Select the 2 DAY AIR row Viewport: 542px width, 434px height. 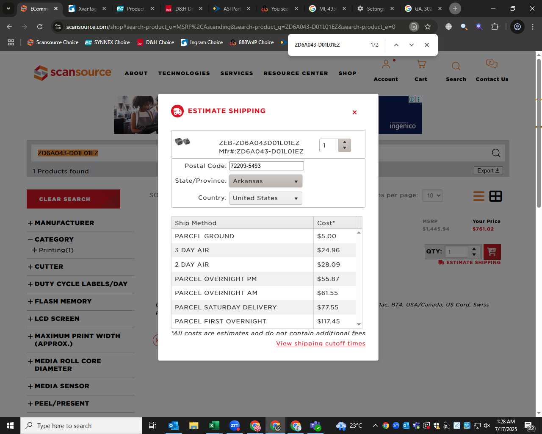click(263, 264)
